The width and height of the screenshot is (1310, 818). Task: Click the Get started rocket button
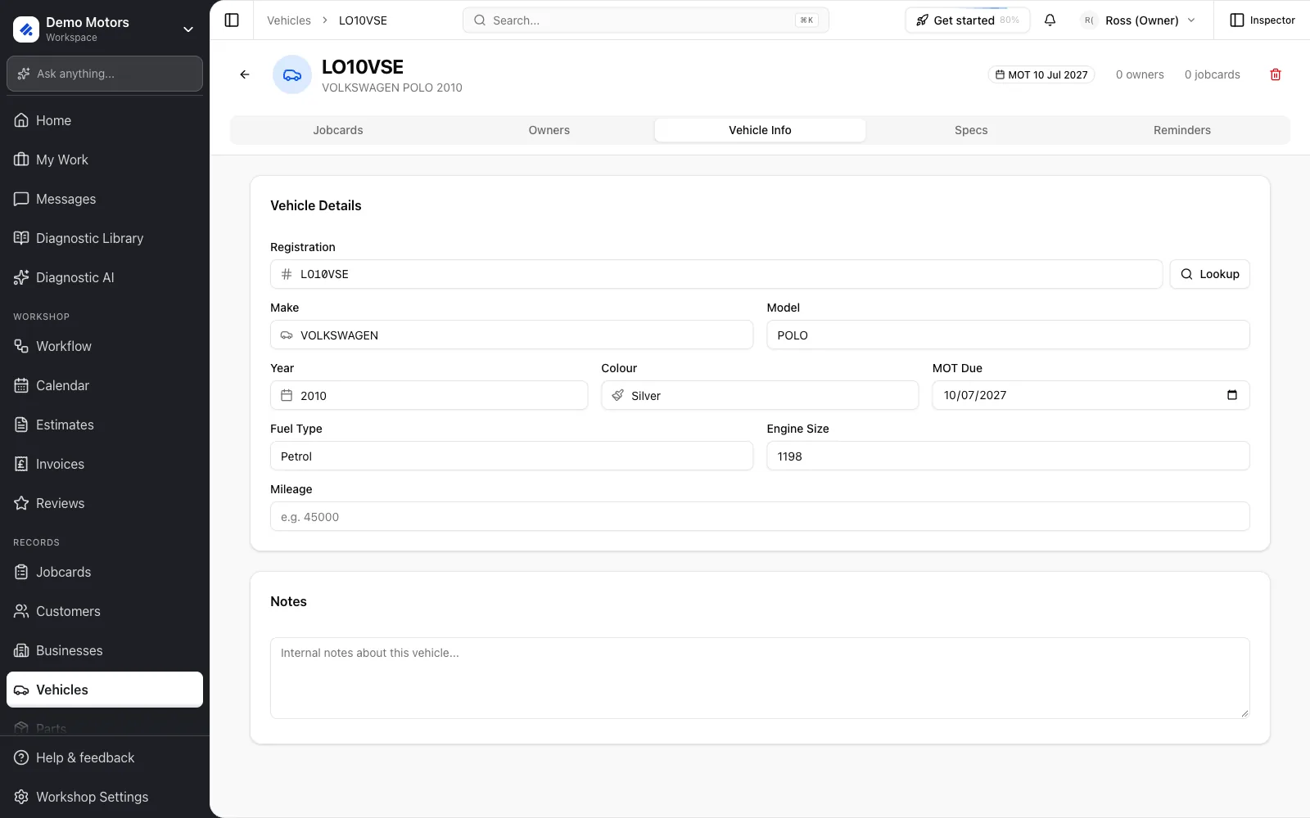[967, 20]
